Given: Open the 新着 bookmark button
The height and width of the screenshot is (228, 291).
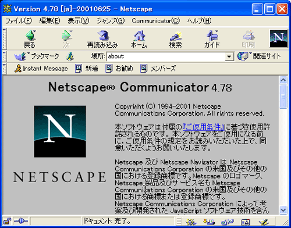Looking at the screenshot, I should pyautogui.click(x=87, y=69).
